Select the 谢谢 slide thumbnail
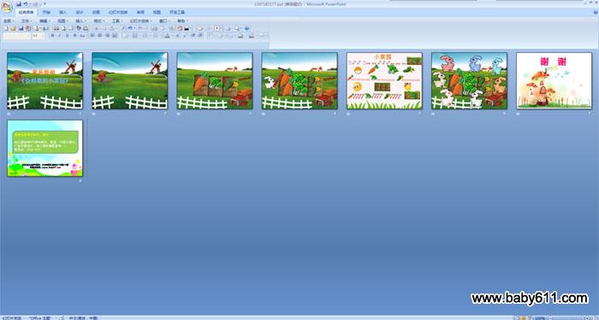The height and width of the screenshot is (320, 599). tap(554, 81)
